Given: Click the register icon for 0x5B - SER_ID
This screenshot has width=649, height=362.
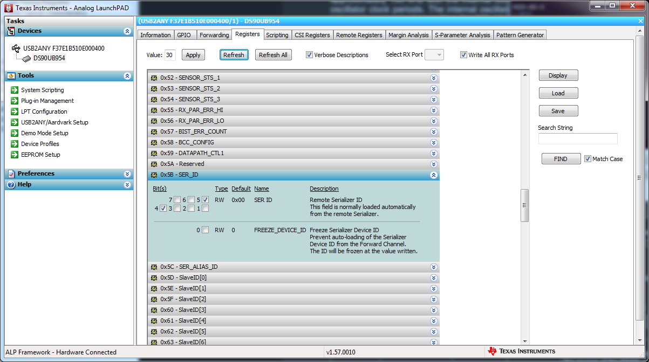Looking at the screenshot, I should point(154,175).
